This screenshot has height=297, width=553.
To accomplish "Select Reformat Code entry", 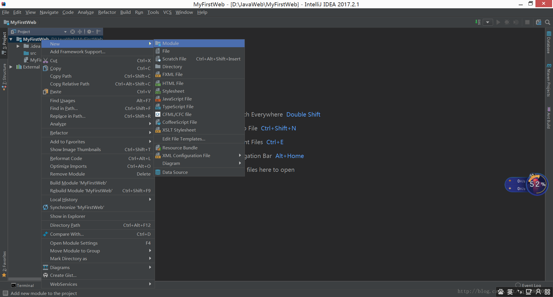I will (98, 158).
